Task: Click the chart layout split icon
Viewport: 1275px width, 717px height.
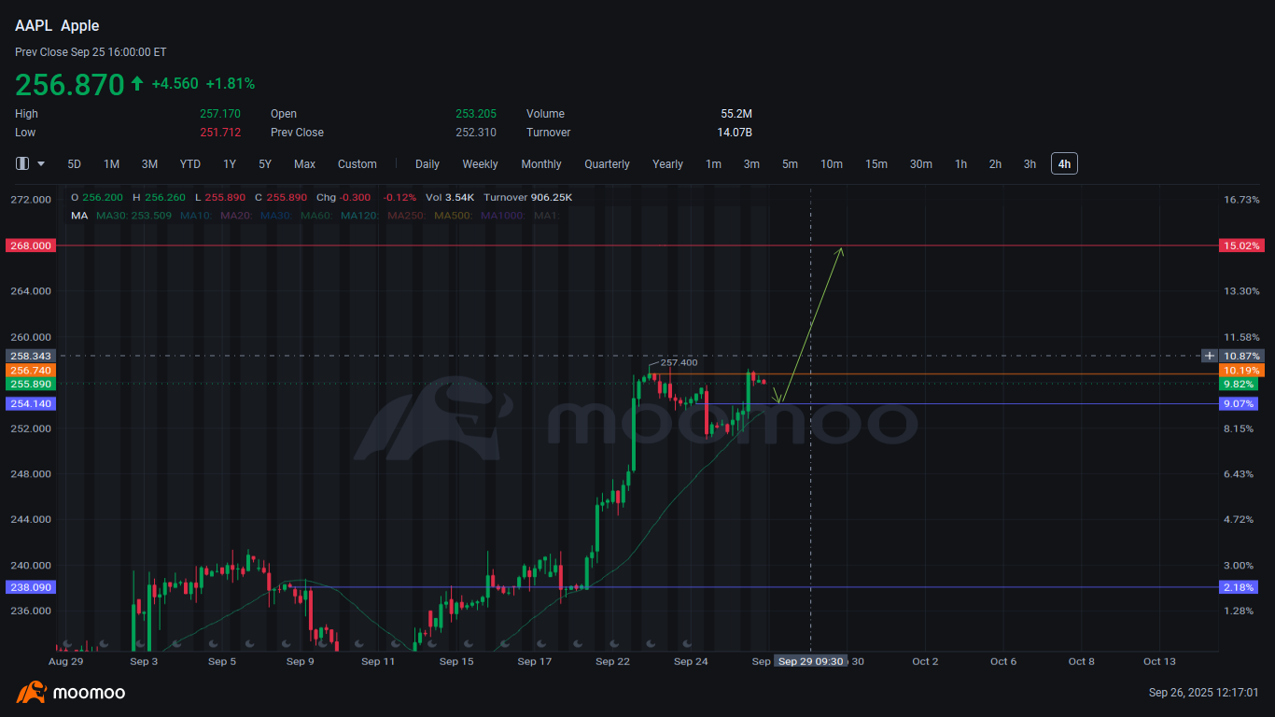Action: pos(22,163)
